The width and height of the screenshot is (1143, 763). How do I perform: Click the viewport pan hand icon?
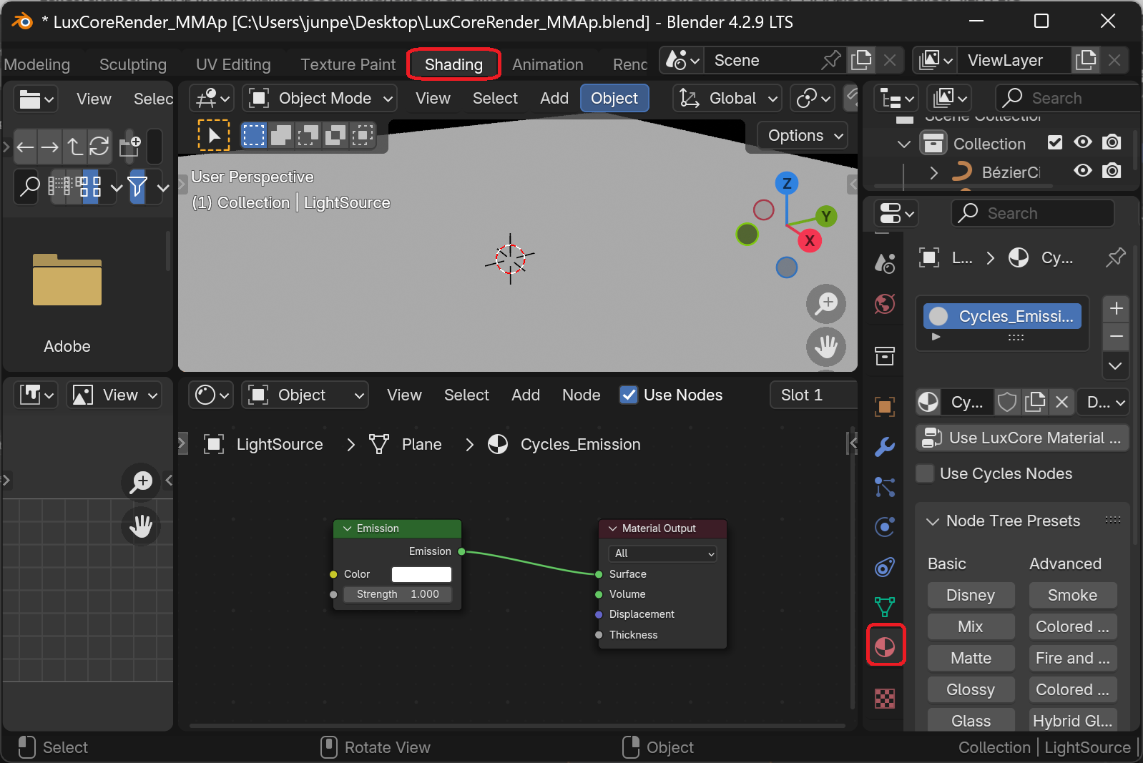coord(826,347)
